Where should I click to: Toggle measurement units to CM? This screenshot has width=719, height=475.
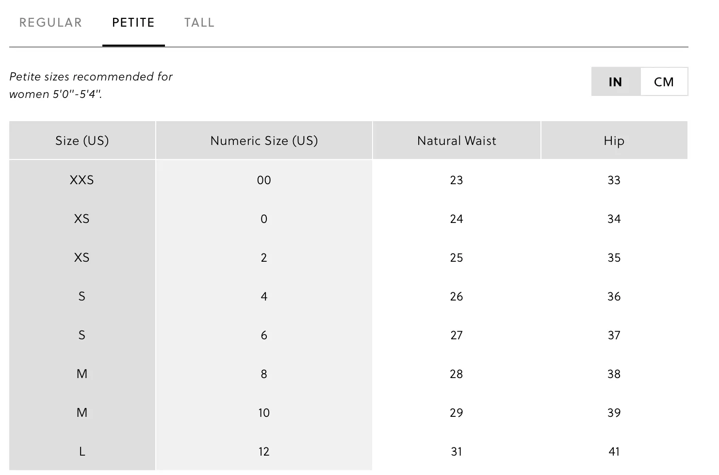pyautogui.click(x=664, y=81)
